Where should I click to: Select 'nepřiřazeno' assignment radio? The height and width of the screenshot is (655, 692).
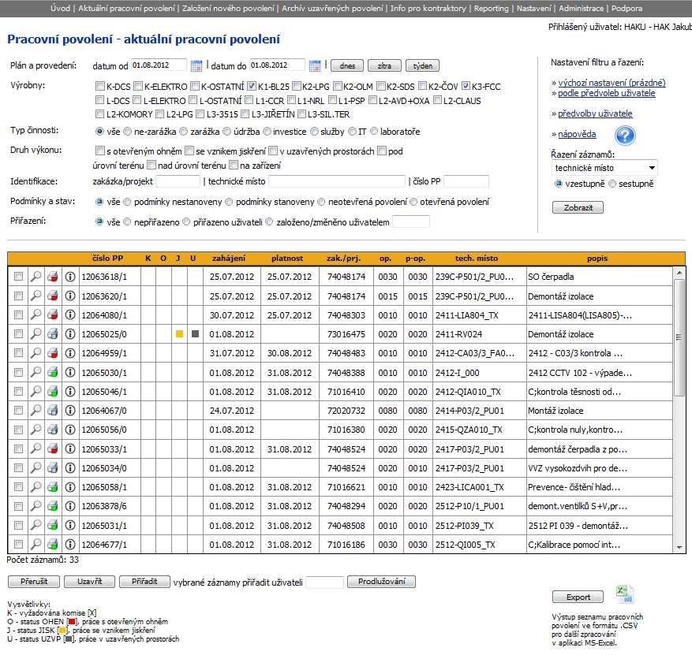(128, 221)
